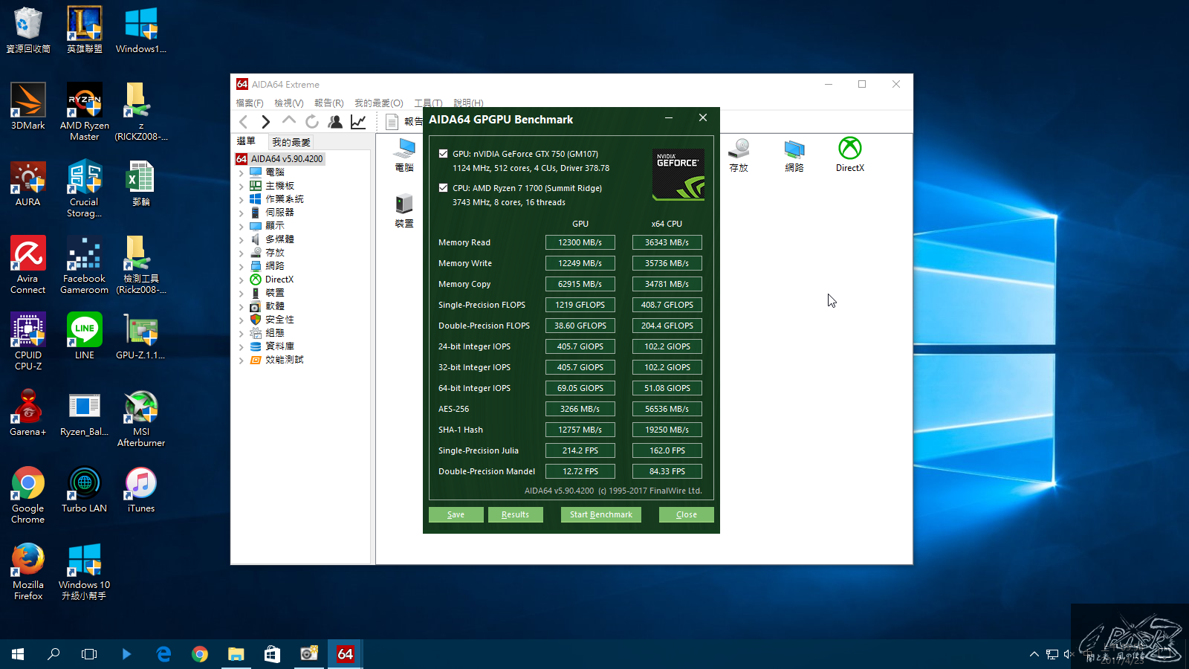
Task: Click the forward navigation arrow in AIDA64 toolbar
Action: coord(265,122)
